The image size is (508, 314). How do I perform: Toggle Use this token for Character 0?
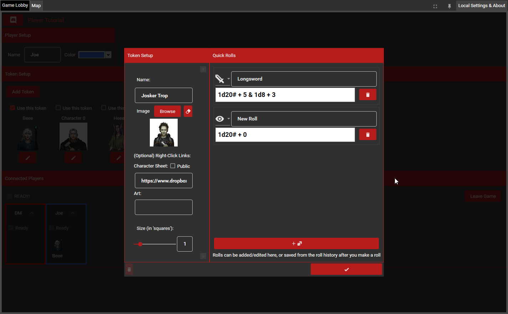58,108
